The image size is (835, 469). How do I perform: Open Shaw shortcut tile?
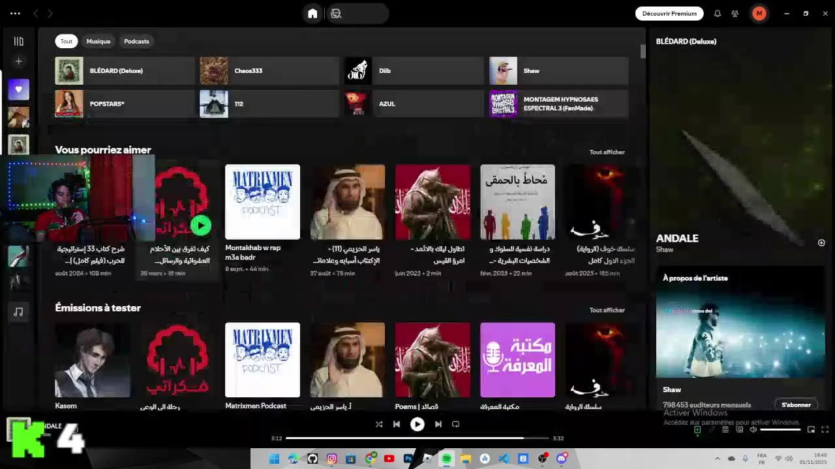[559, 71]
